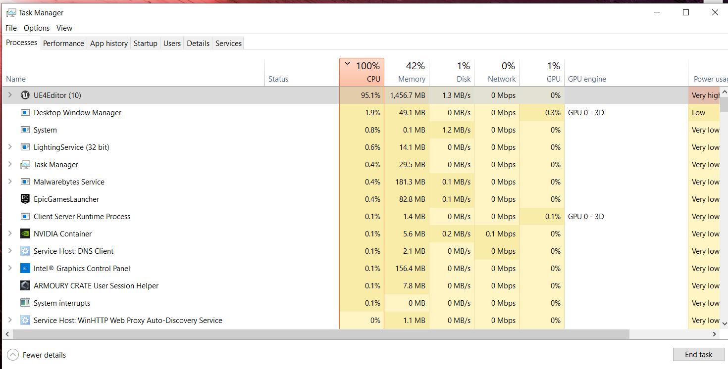
Task: Click the horizontal scrollbar thumb
Action: [321, 334]
